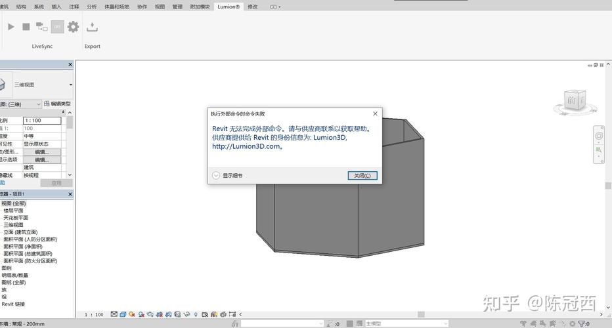Switch to the 分析 ribbon tab

pos(92,7)
